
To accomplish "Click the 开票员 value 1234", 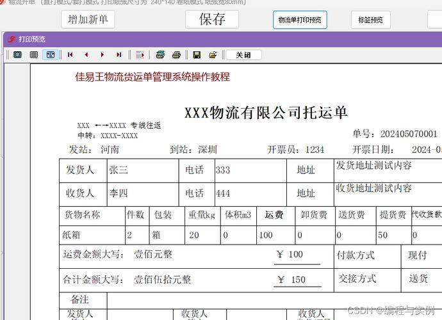I will 315,150.
